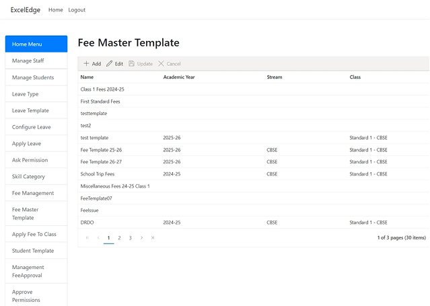Select row 'test2'
Image resolution: width=430 pixels, height=306 pixels.
[x=254, y=126]
